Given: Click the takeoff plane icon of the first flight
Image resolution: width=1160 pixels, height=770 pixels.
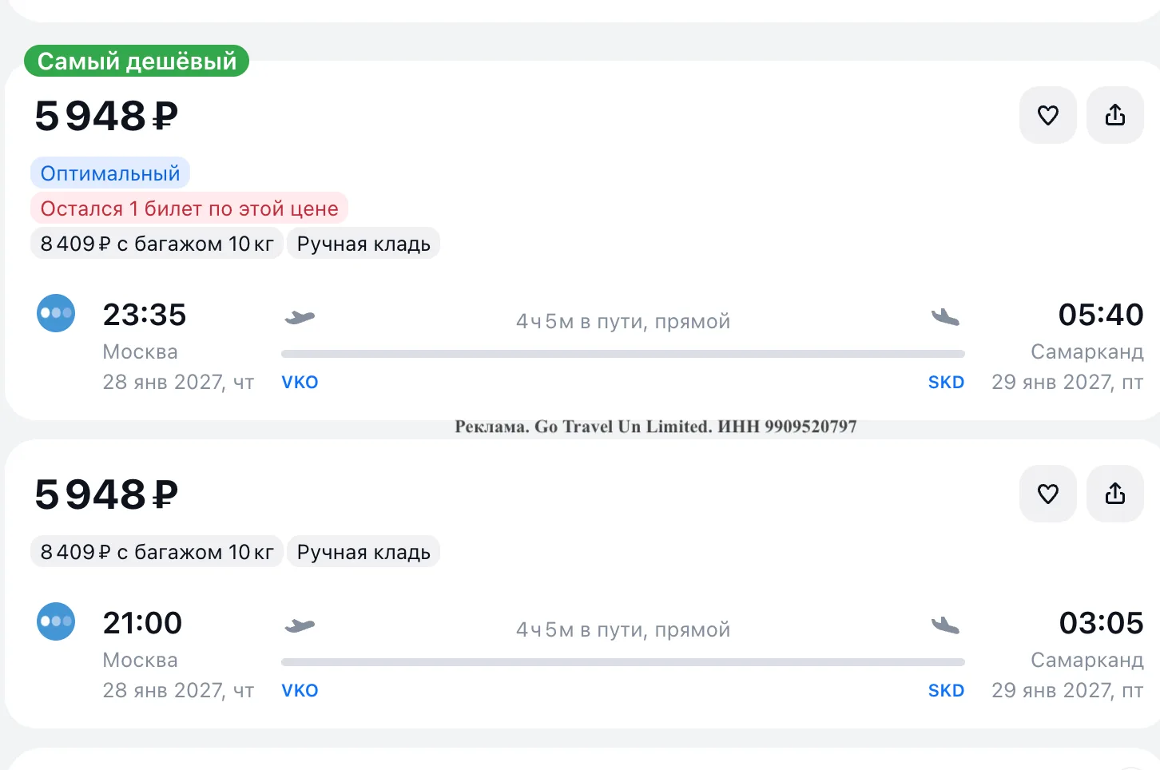Looking at the screenshot, I should point(300,318).
